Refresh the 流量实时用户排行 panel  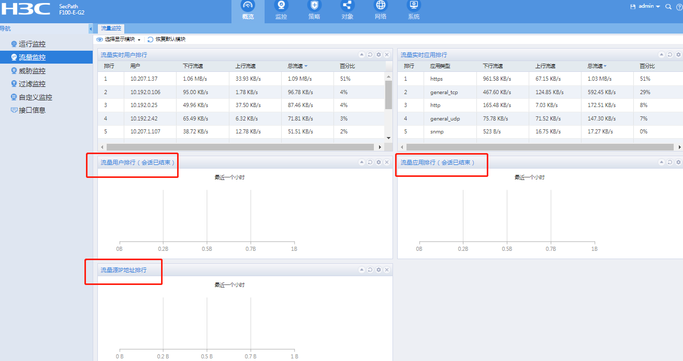[370, 54]
